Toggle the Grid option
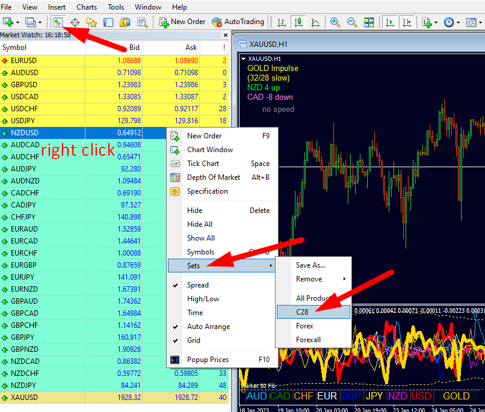The image size is (485, 412). pyautogui.click(x=222, y=340)
